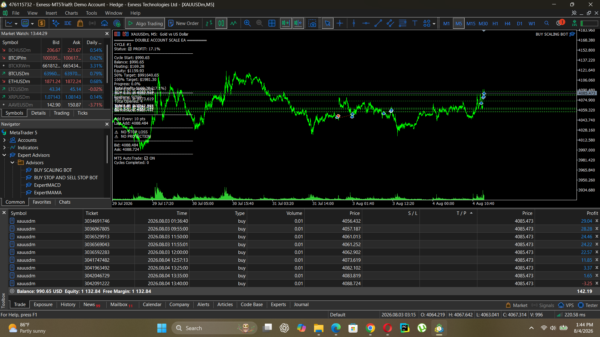
Task: Collapse the Expert Advisors tree node
Action: click(x=4, y=155)
